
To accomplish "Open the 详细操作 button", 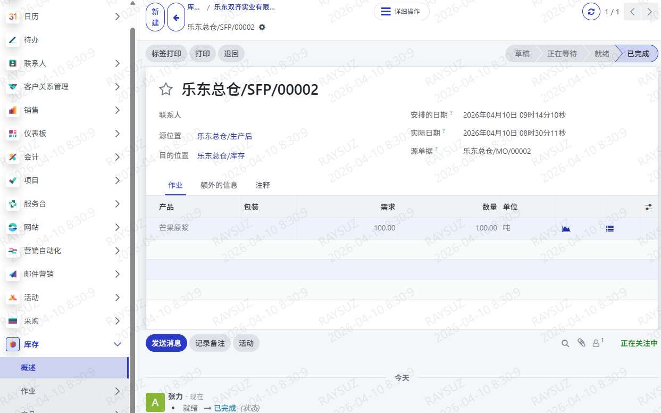I will pyautogui.click(x=401, y=11).
